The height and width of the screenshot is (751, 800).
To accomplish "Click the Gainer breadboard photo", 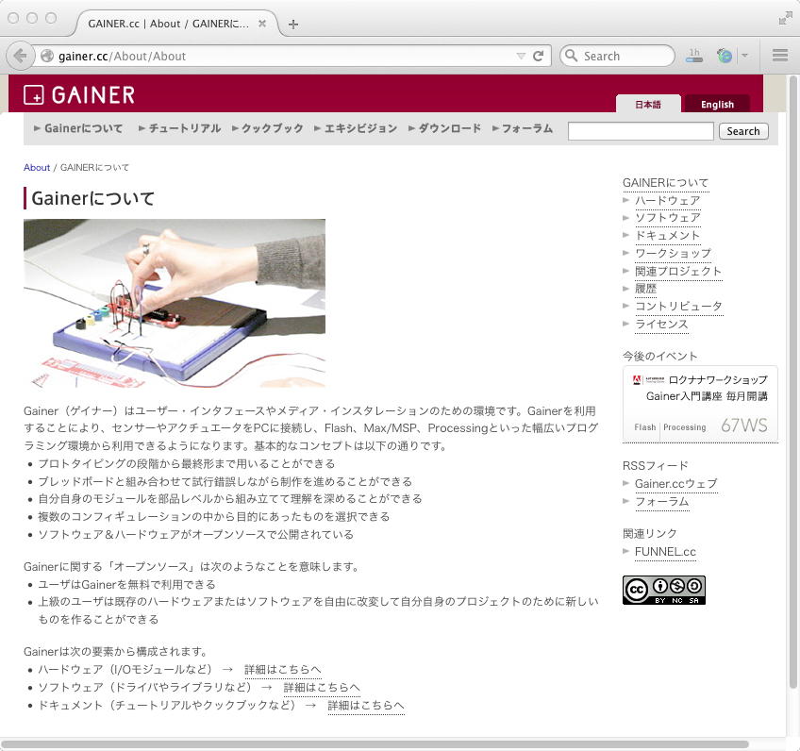I will click(175, 303).
